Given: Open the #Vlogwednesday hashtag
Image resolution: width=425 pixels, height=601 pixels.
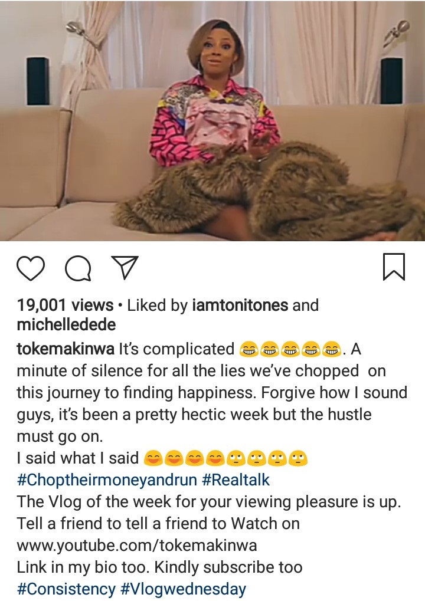Looking at the screenshot, I should tap(184, 589).
